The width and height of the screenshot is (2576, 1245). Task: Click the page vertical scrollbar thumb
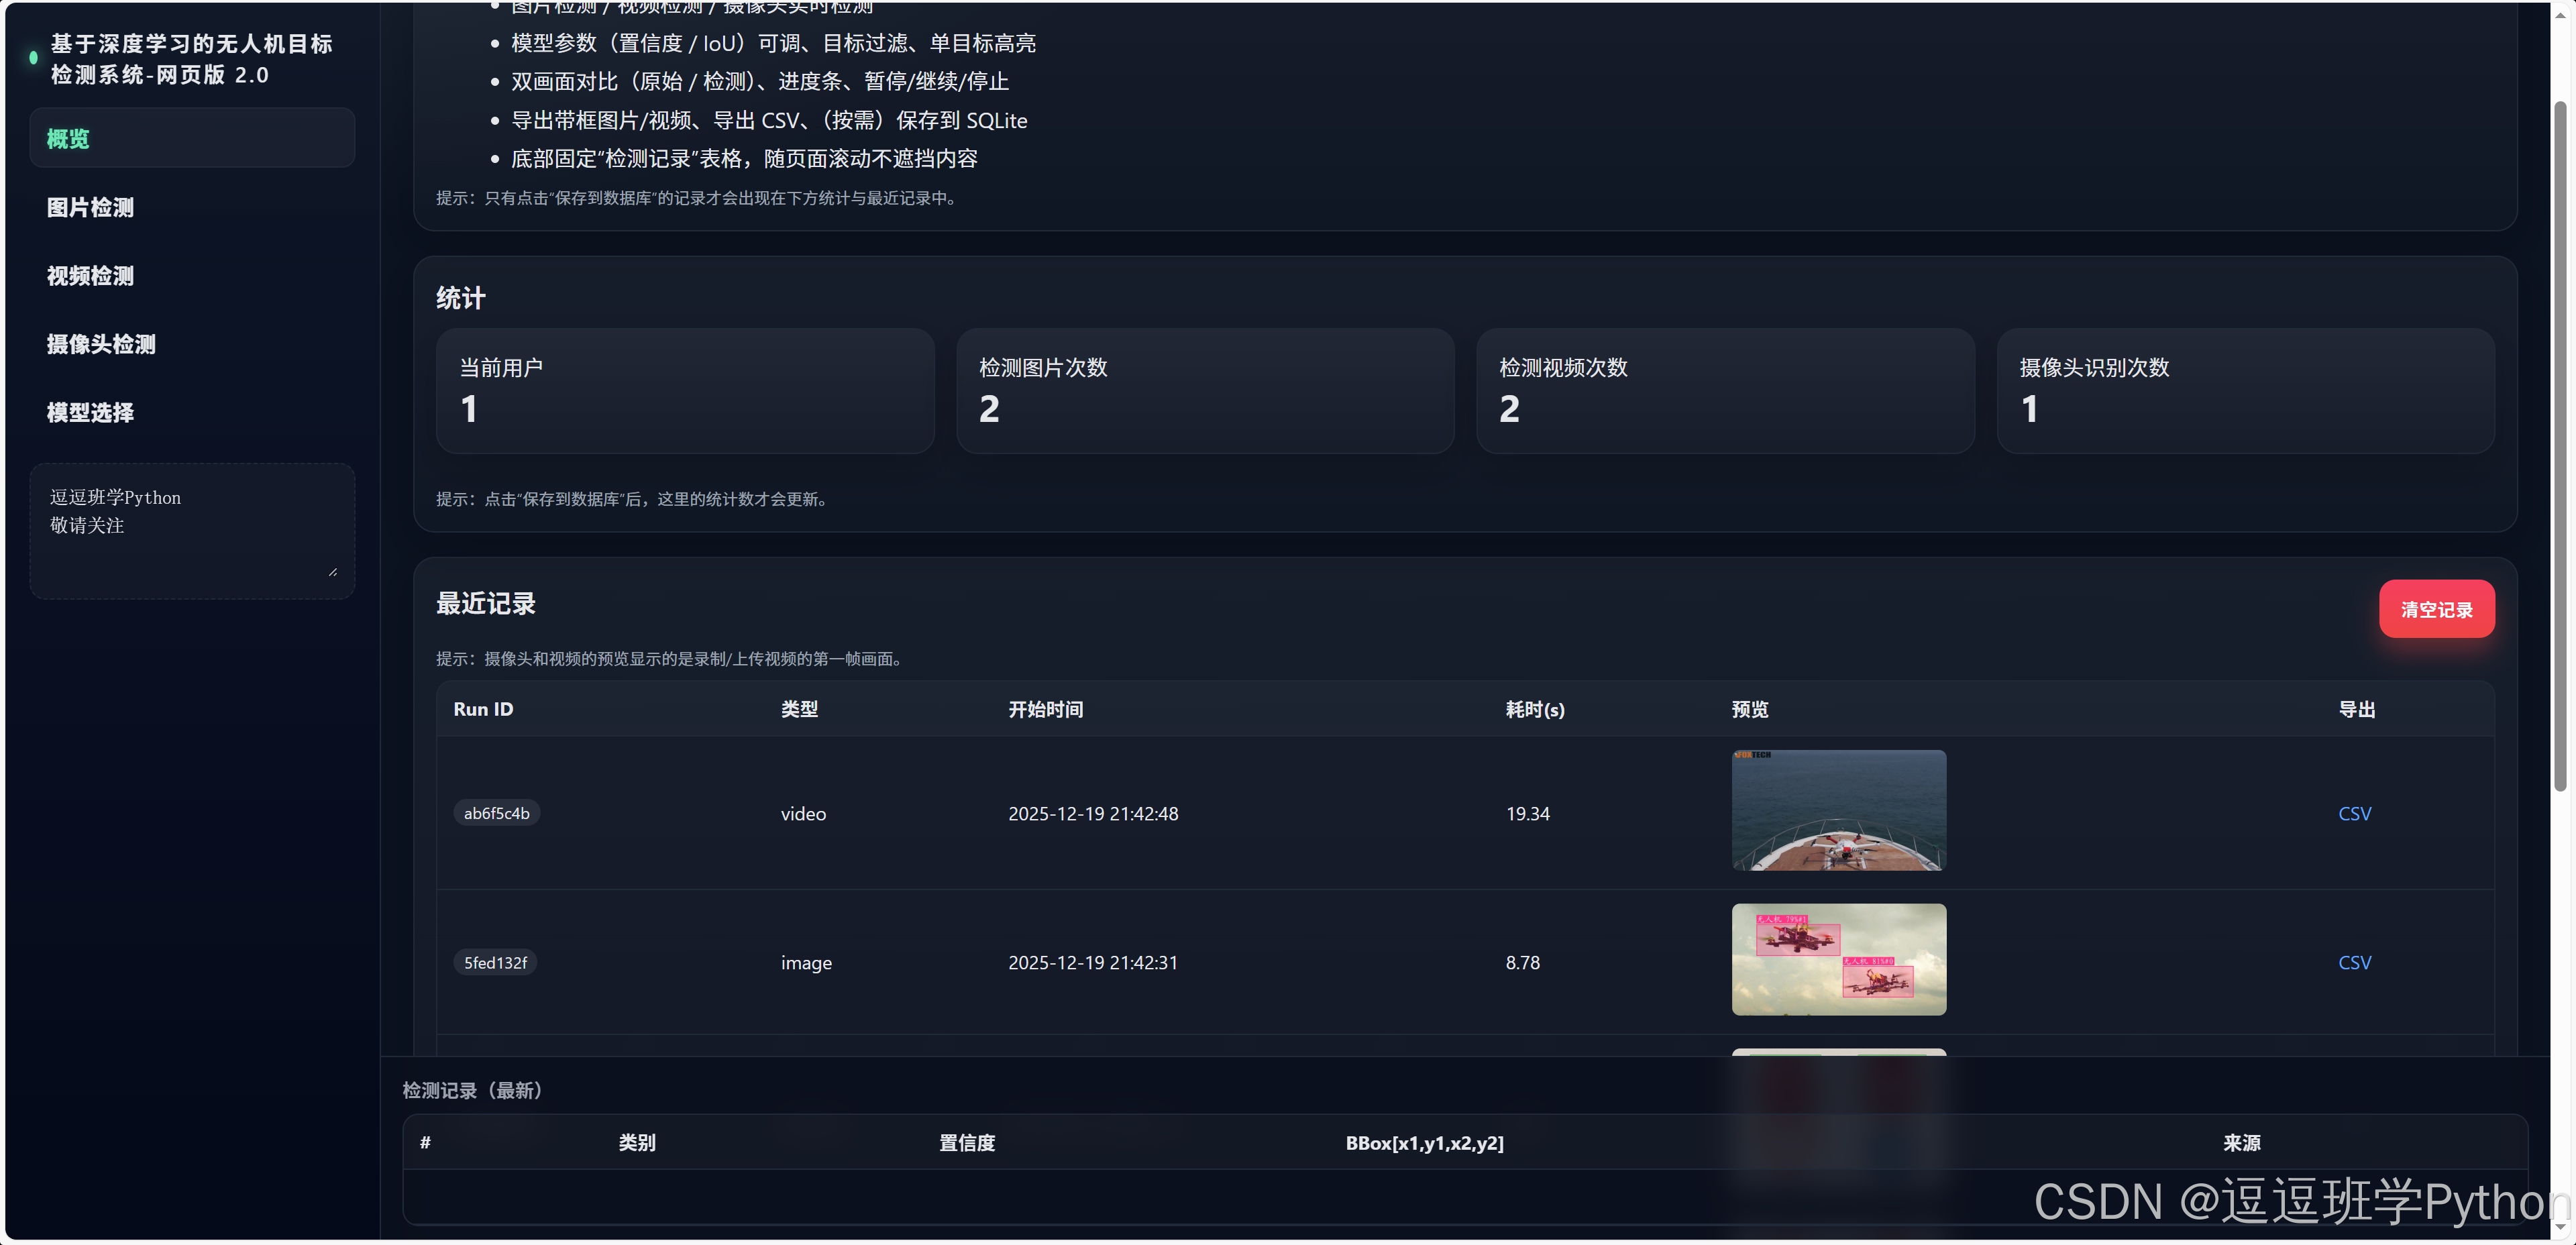coord(2560,445)
